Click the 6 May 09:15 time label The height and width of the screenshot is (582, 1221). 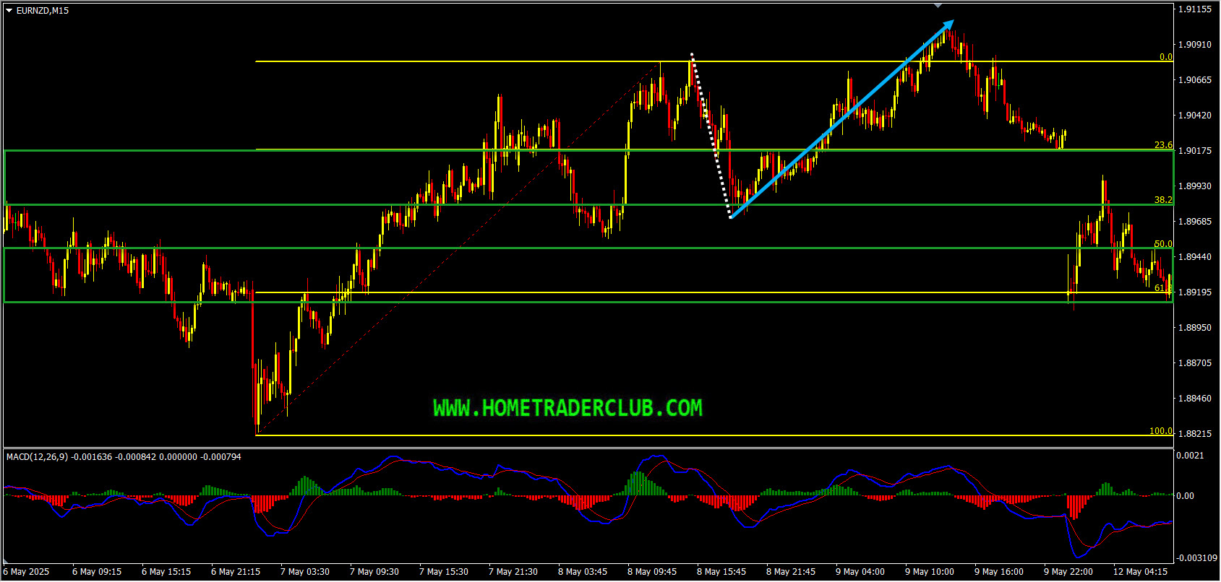tap(97, 572)
